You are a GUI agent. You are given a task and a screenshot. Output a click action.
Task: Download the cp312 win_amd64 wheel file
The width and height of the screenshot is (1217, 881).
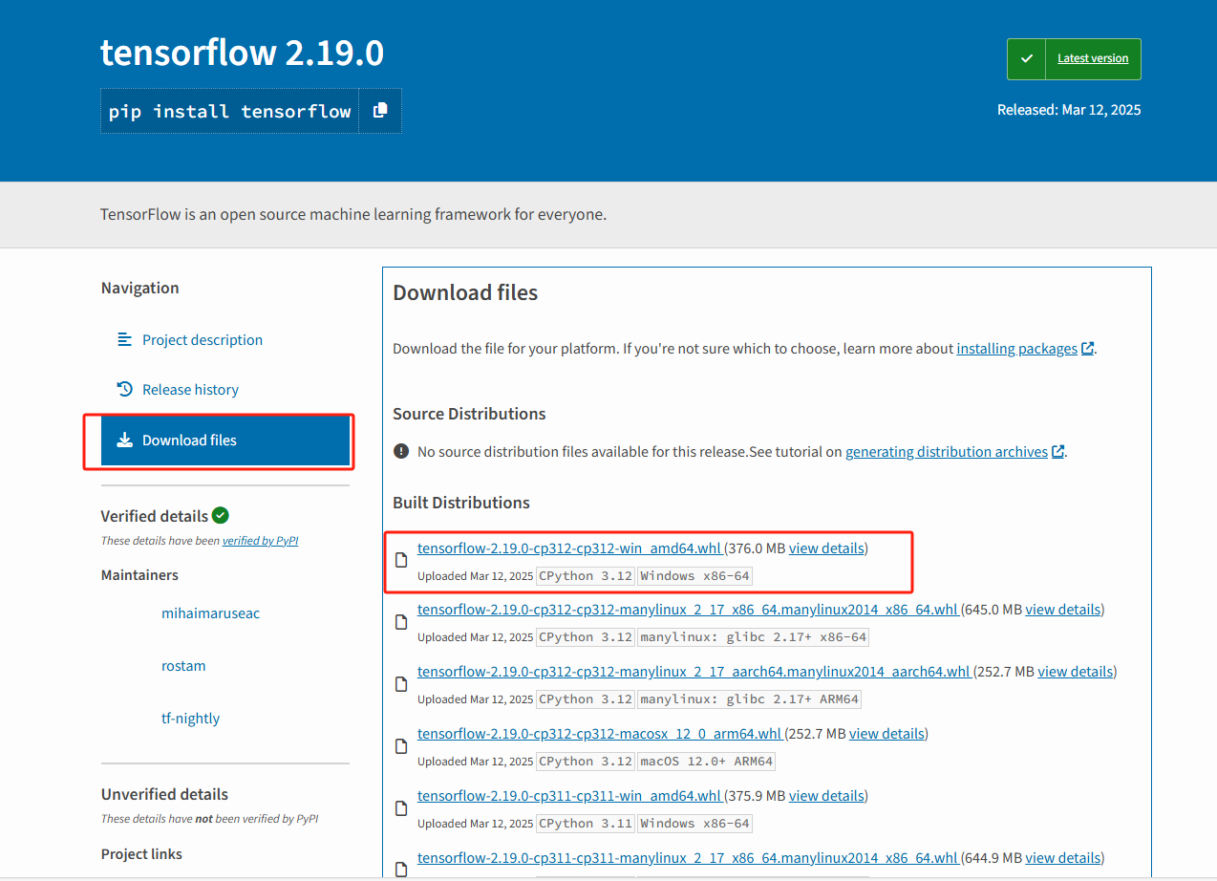pos(569,548)
